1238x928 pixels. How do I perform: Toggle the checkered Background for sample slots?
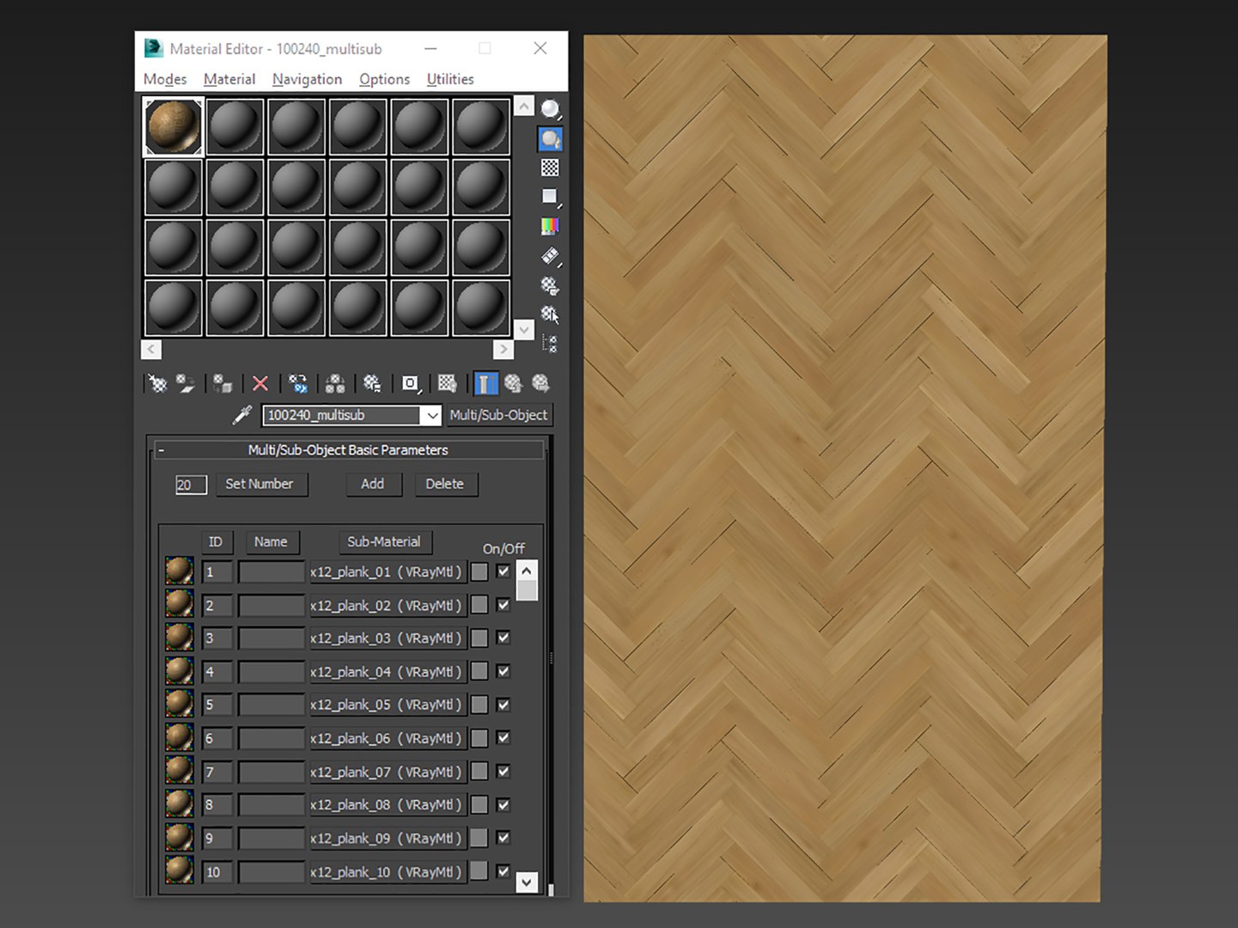coord(550,168)
